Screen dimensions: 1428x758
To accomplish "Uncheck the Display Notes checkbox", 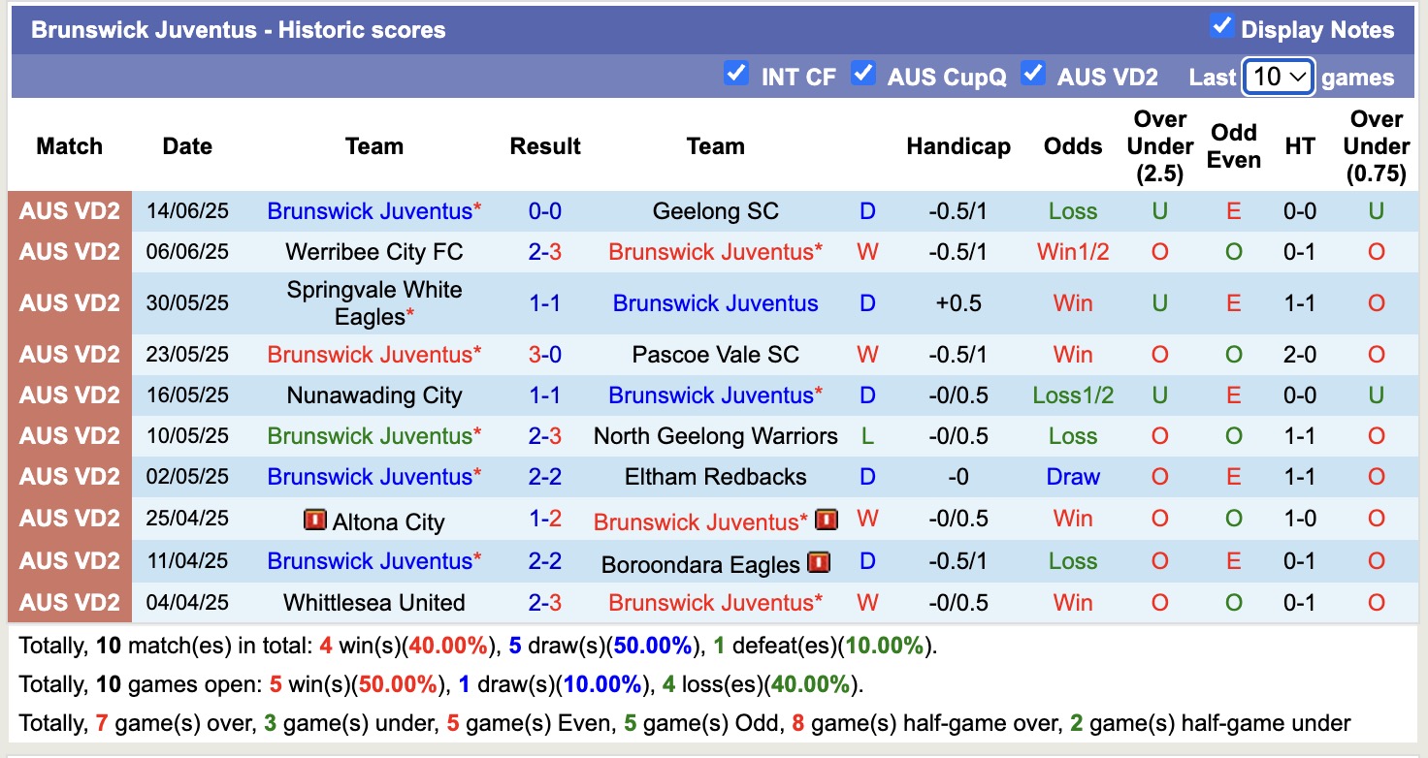I will 1223,27.
